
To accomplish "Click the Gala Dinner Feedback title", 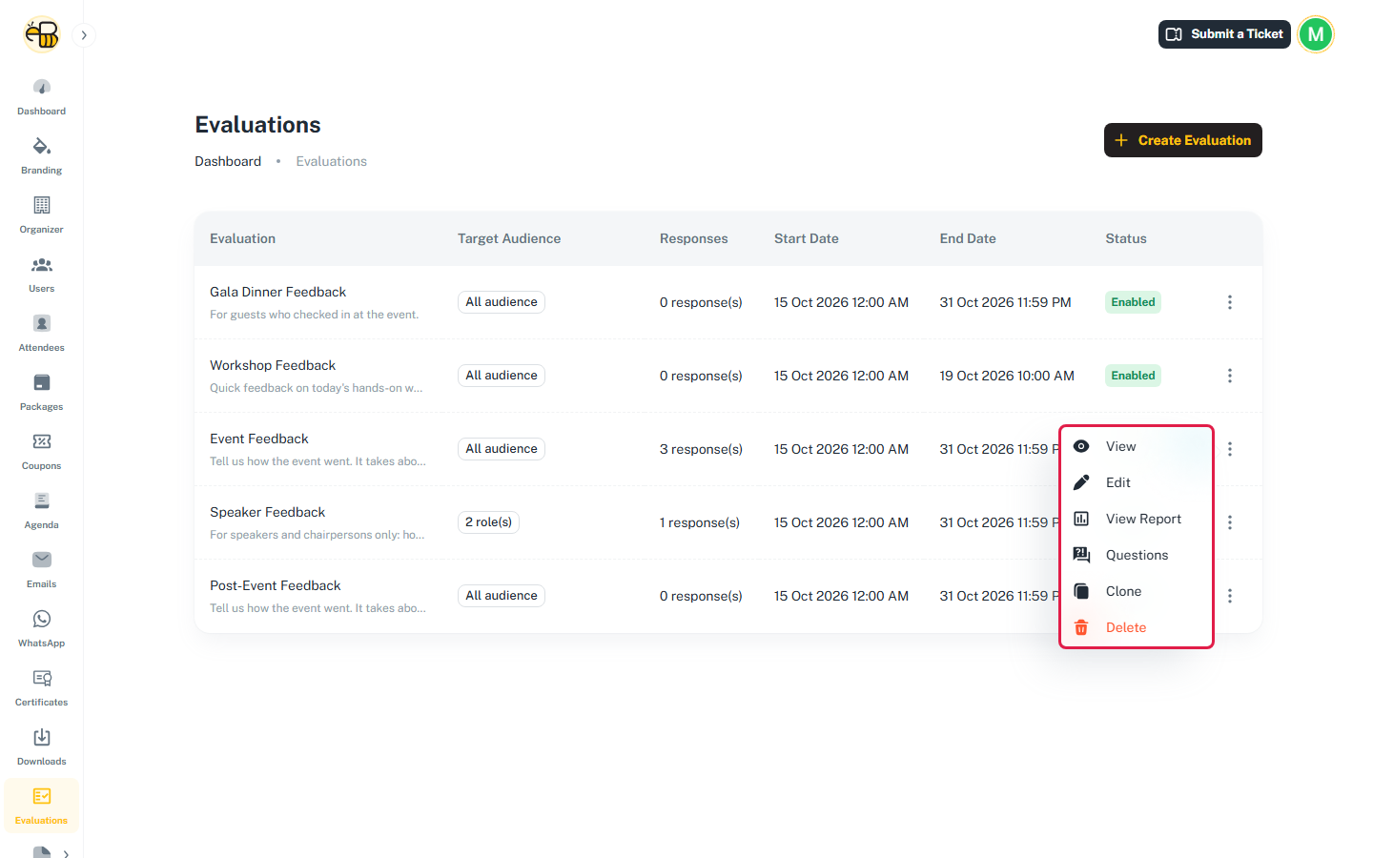I will (x=277, y=292).
